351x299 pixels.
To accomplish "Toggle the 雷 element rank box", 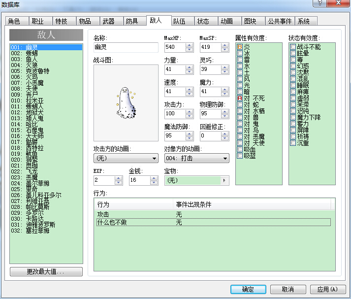I will point(240,60).
